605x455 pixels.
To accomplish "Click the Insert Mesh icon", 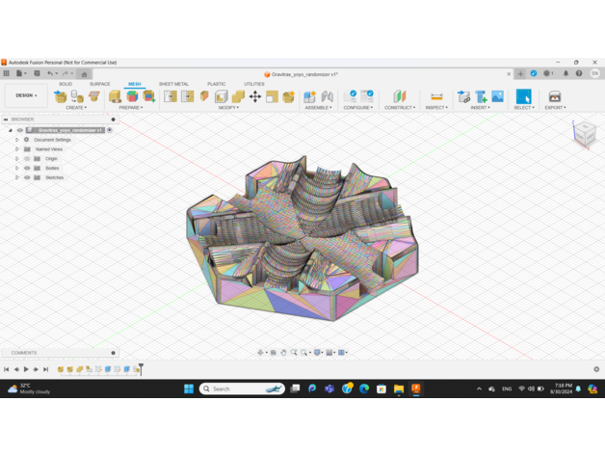I will [x=481, y=96].
